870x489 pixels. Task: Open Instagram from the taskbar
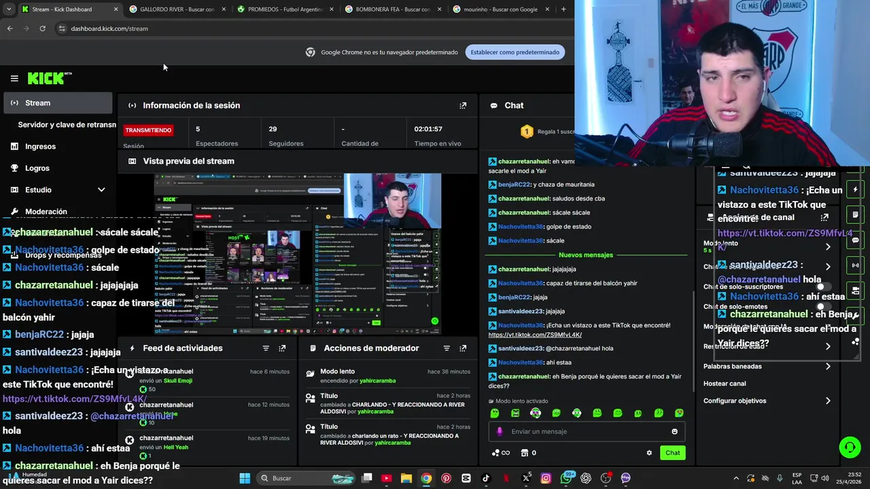coord(546,478)
